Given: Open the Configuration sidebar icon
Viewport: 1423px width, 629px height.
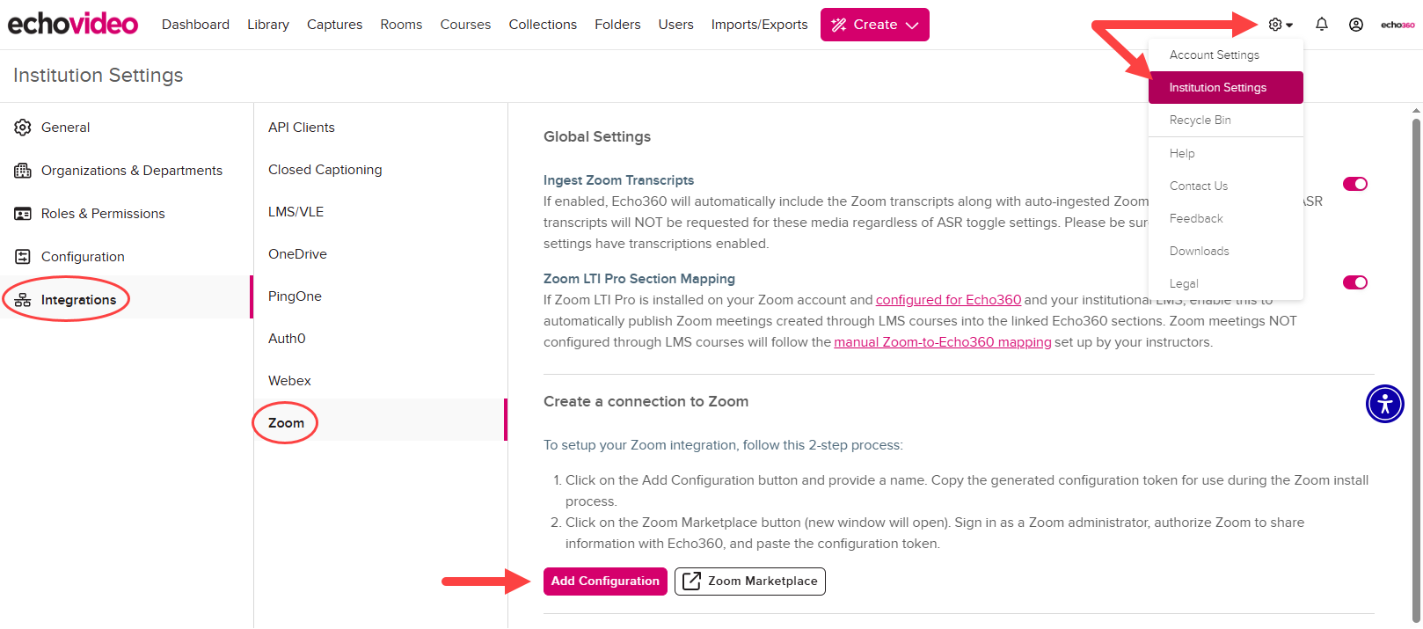Looking at the screenshot, I should point(23,256).
